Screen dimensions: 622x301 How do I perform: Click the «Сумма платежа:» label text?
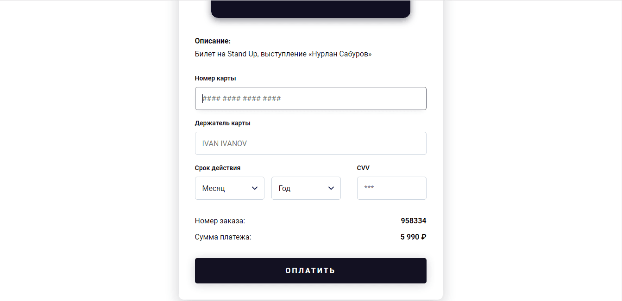click(x=223, y=237)
